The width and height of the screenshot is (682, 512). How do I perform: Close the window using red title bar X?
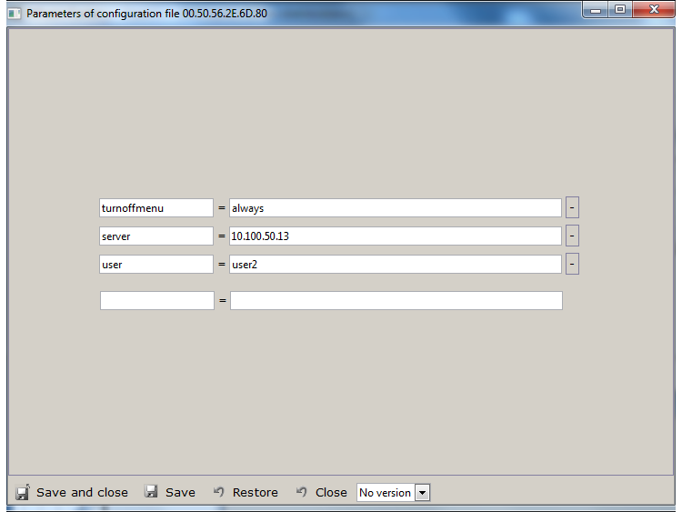click(655, 10)
